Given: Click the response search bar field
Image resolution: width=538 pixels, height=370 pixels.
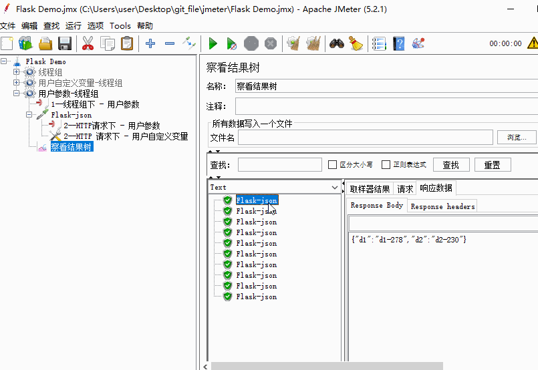Looking at the screenshot, I should [443, 224].
